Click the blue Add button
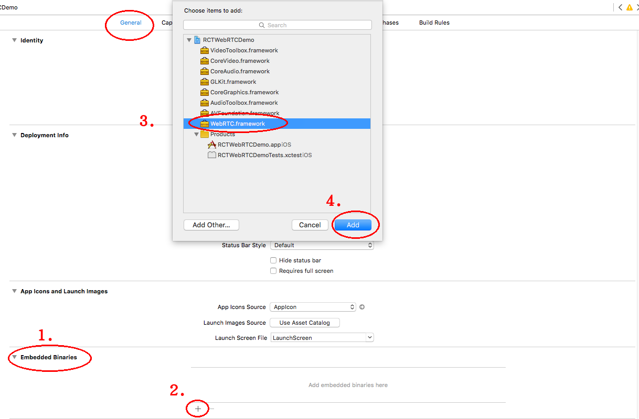639x419 pixels. 353,225
